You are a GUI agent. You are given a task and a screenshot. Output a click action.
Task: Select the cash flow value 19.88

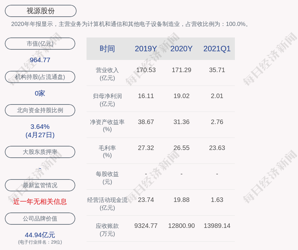(181, 200)
